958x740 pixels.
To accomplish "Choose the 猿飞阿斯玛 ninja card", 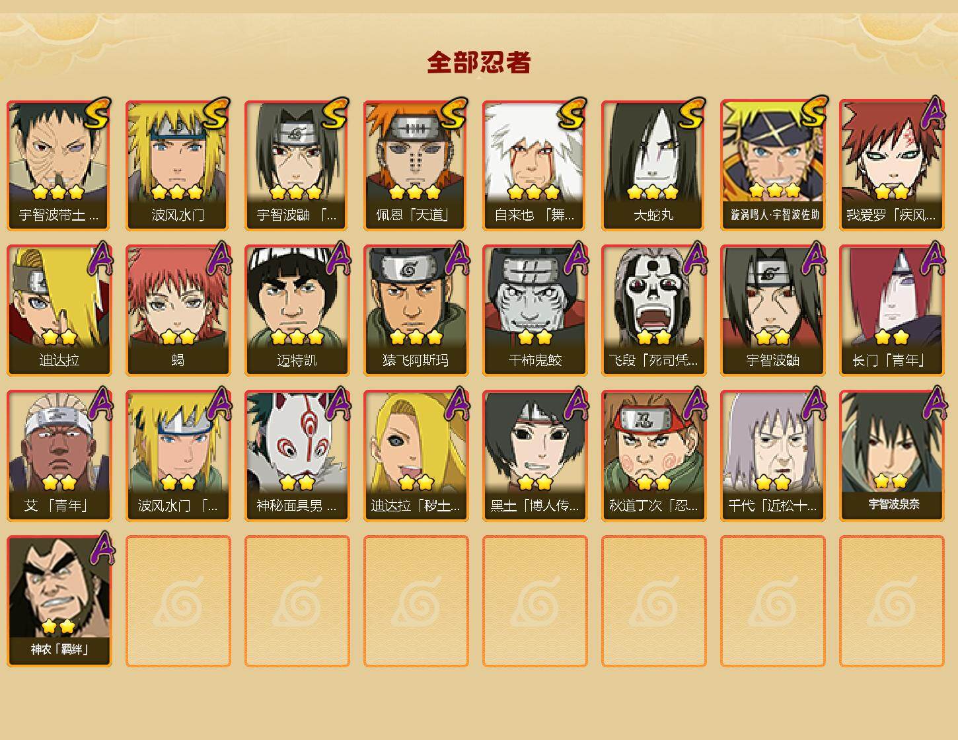I will coord(416,311).
